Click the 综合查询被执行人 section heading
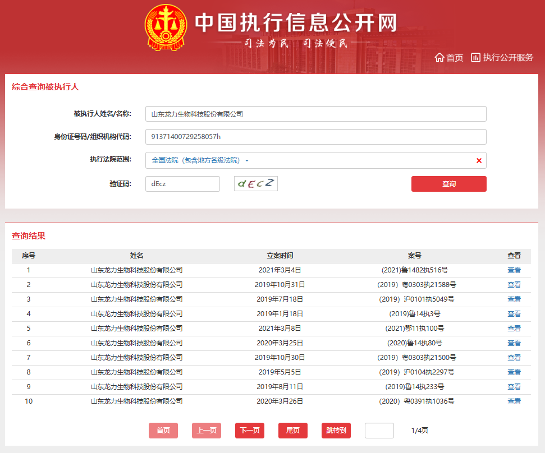Viewport: 545px width, 453px height. [x=45, y=87]
